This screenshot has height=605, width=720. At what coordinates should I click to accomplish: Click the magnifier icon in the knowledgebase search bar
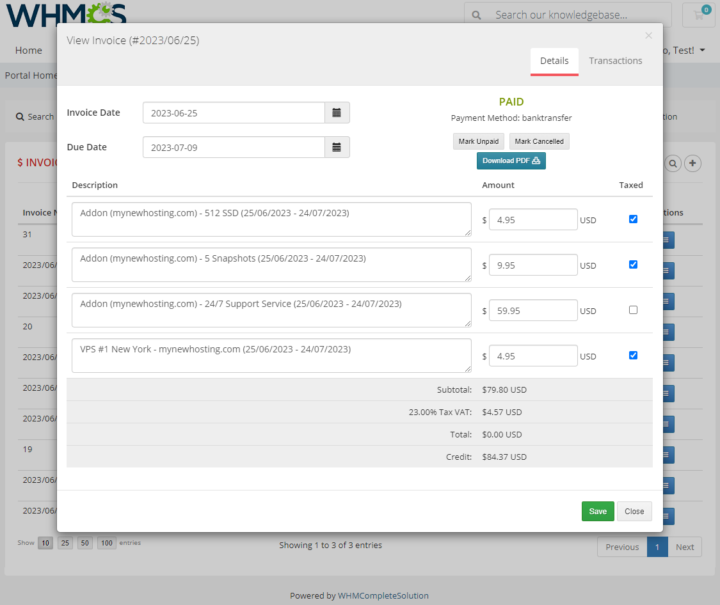click(477, 14)
